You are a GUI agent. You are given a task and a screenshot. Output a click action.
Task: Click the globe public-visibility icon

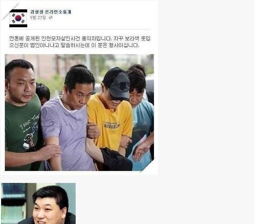[51, 18]
